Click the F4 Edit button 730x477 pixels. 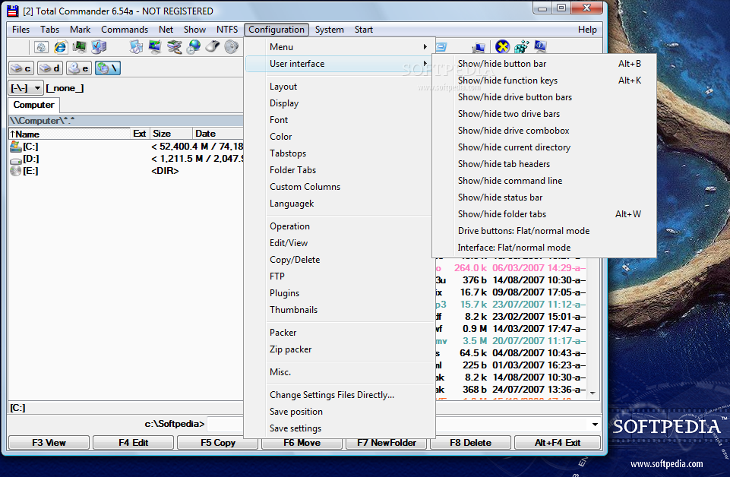tap(133, 443)
